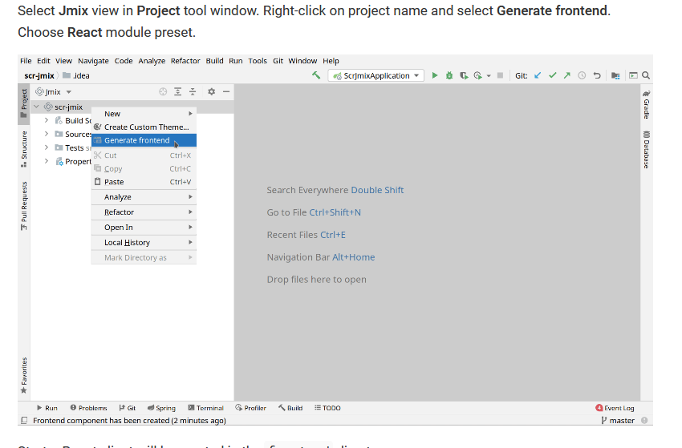682x448 pixels.
Task: Click scr-jmix in the navigation breadcrumb
Action: [39, 75]
